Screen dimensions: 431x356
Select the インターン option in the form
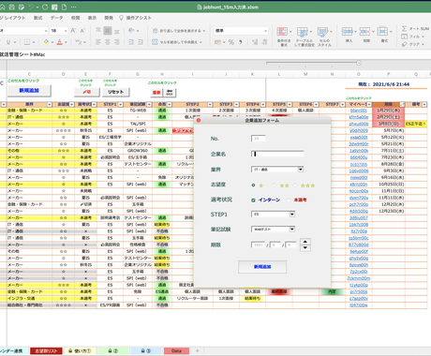pyautogui.click(x=253, y=200)
